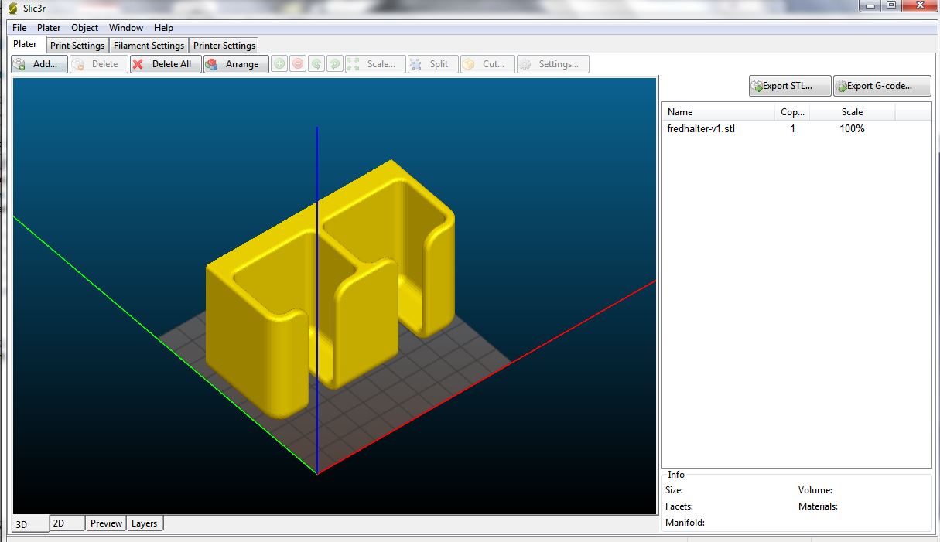This screenshot has height=542, width=940.
Task: Open the Cut tool
Action: click(487, 64)
